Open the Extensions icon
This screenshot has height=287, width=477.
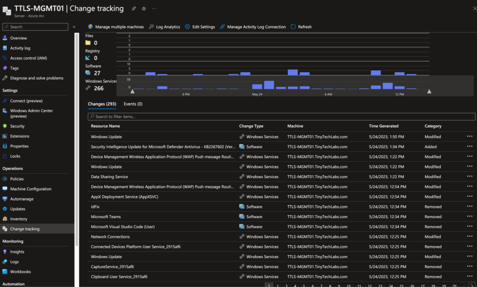tap(5, 136)
